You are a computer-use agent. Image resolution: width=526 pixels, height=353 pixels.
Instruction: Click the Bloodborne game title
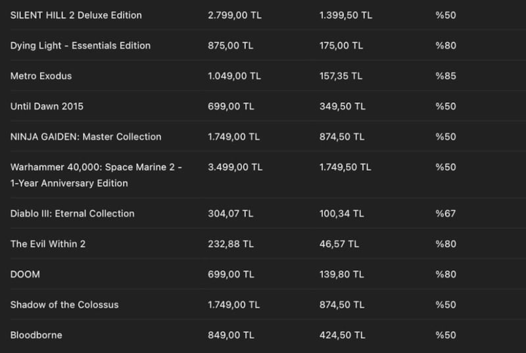point(36,335)
